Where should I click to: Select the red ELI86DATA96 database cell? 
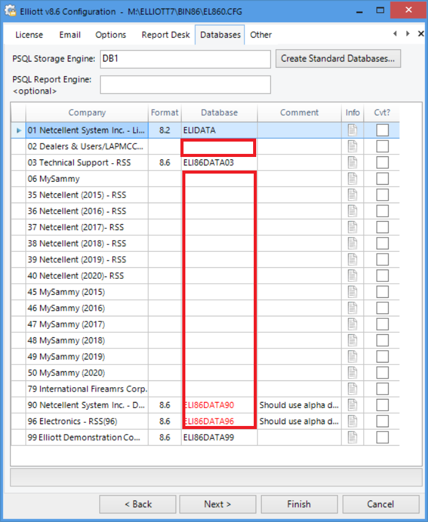(219, 421)
